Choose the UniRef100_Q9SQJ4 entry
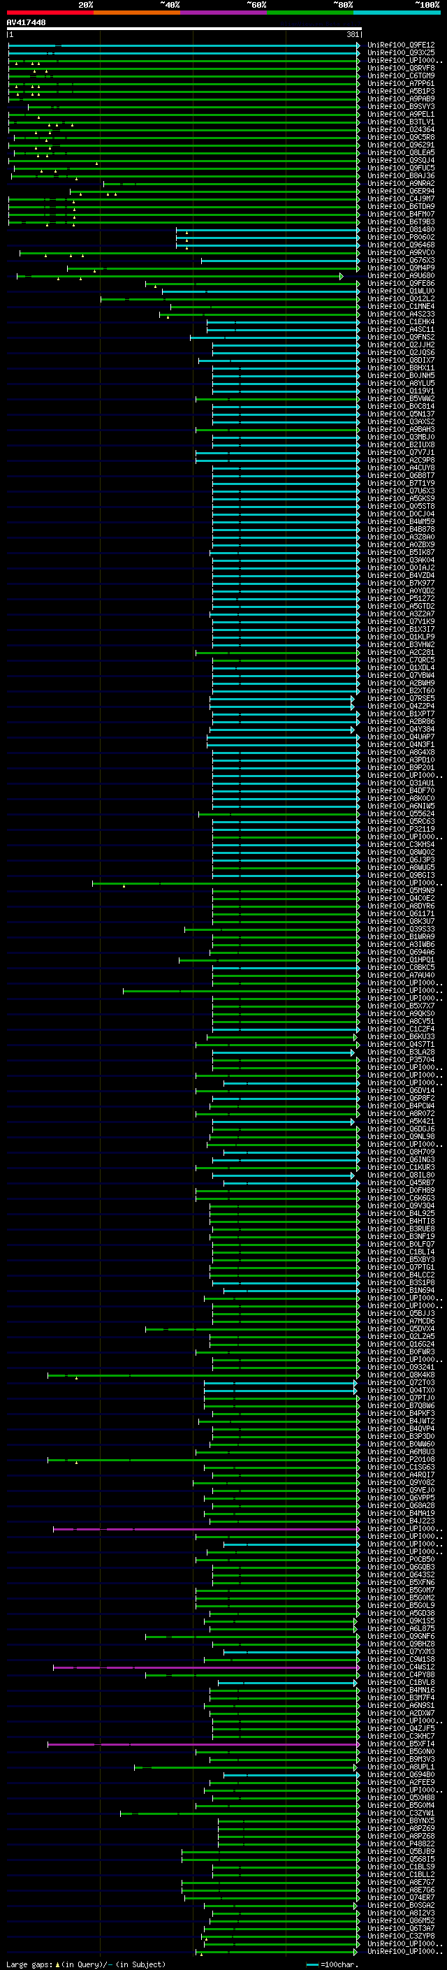The height and width of the screenshot is (1970, 447). 401,161
